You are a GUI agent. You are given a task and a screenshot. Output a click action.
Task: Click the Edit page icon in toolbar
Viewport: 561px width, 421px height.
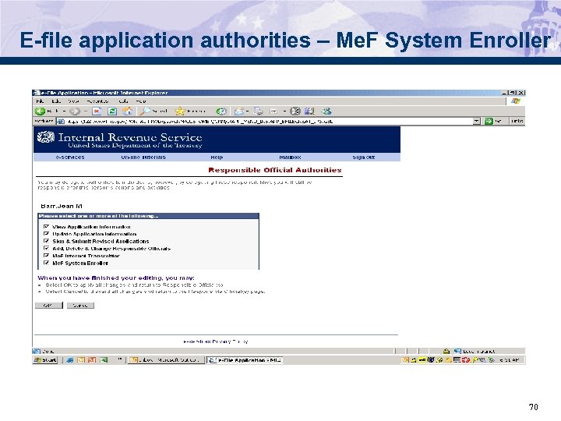pos(273,111)
